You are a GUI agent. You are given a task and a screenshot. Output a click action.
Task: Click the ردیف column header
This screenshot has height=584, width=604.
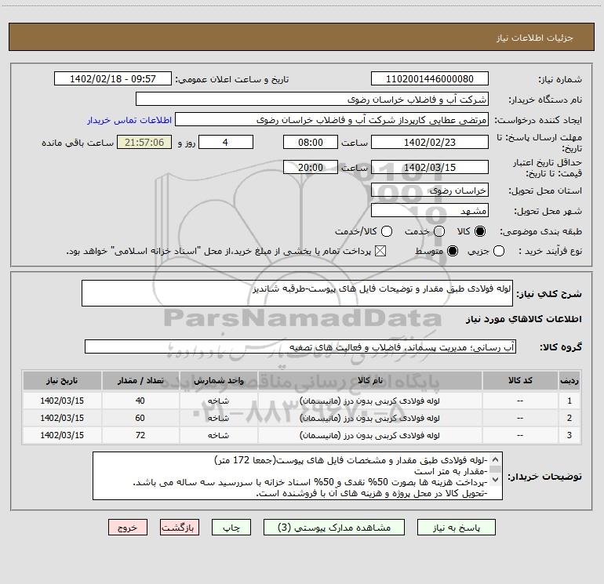click(x=569, y=380)
